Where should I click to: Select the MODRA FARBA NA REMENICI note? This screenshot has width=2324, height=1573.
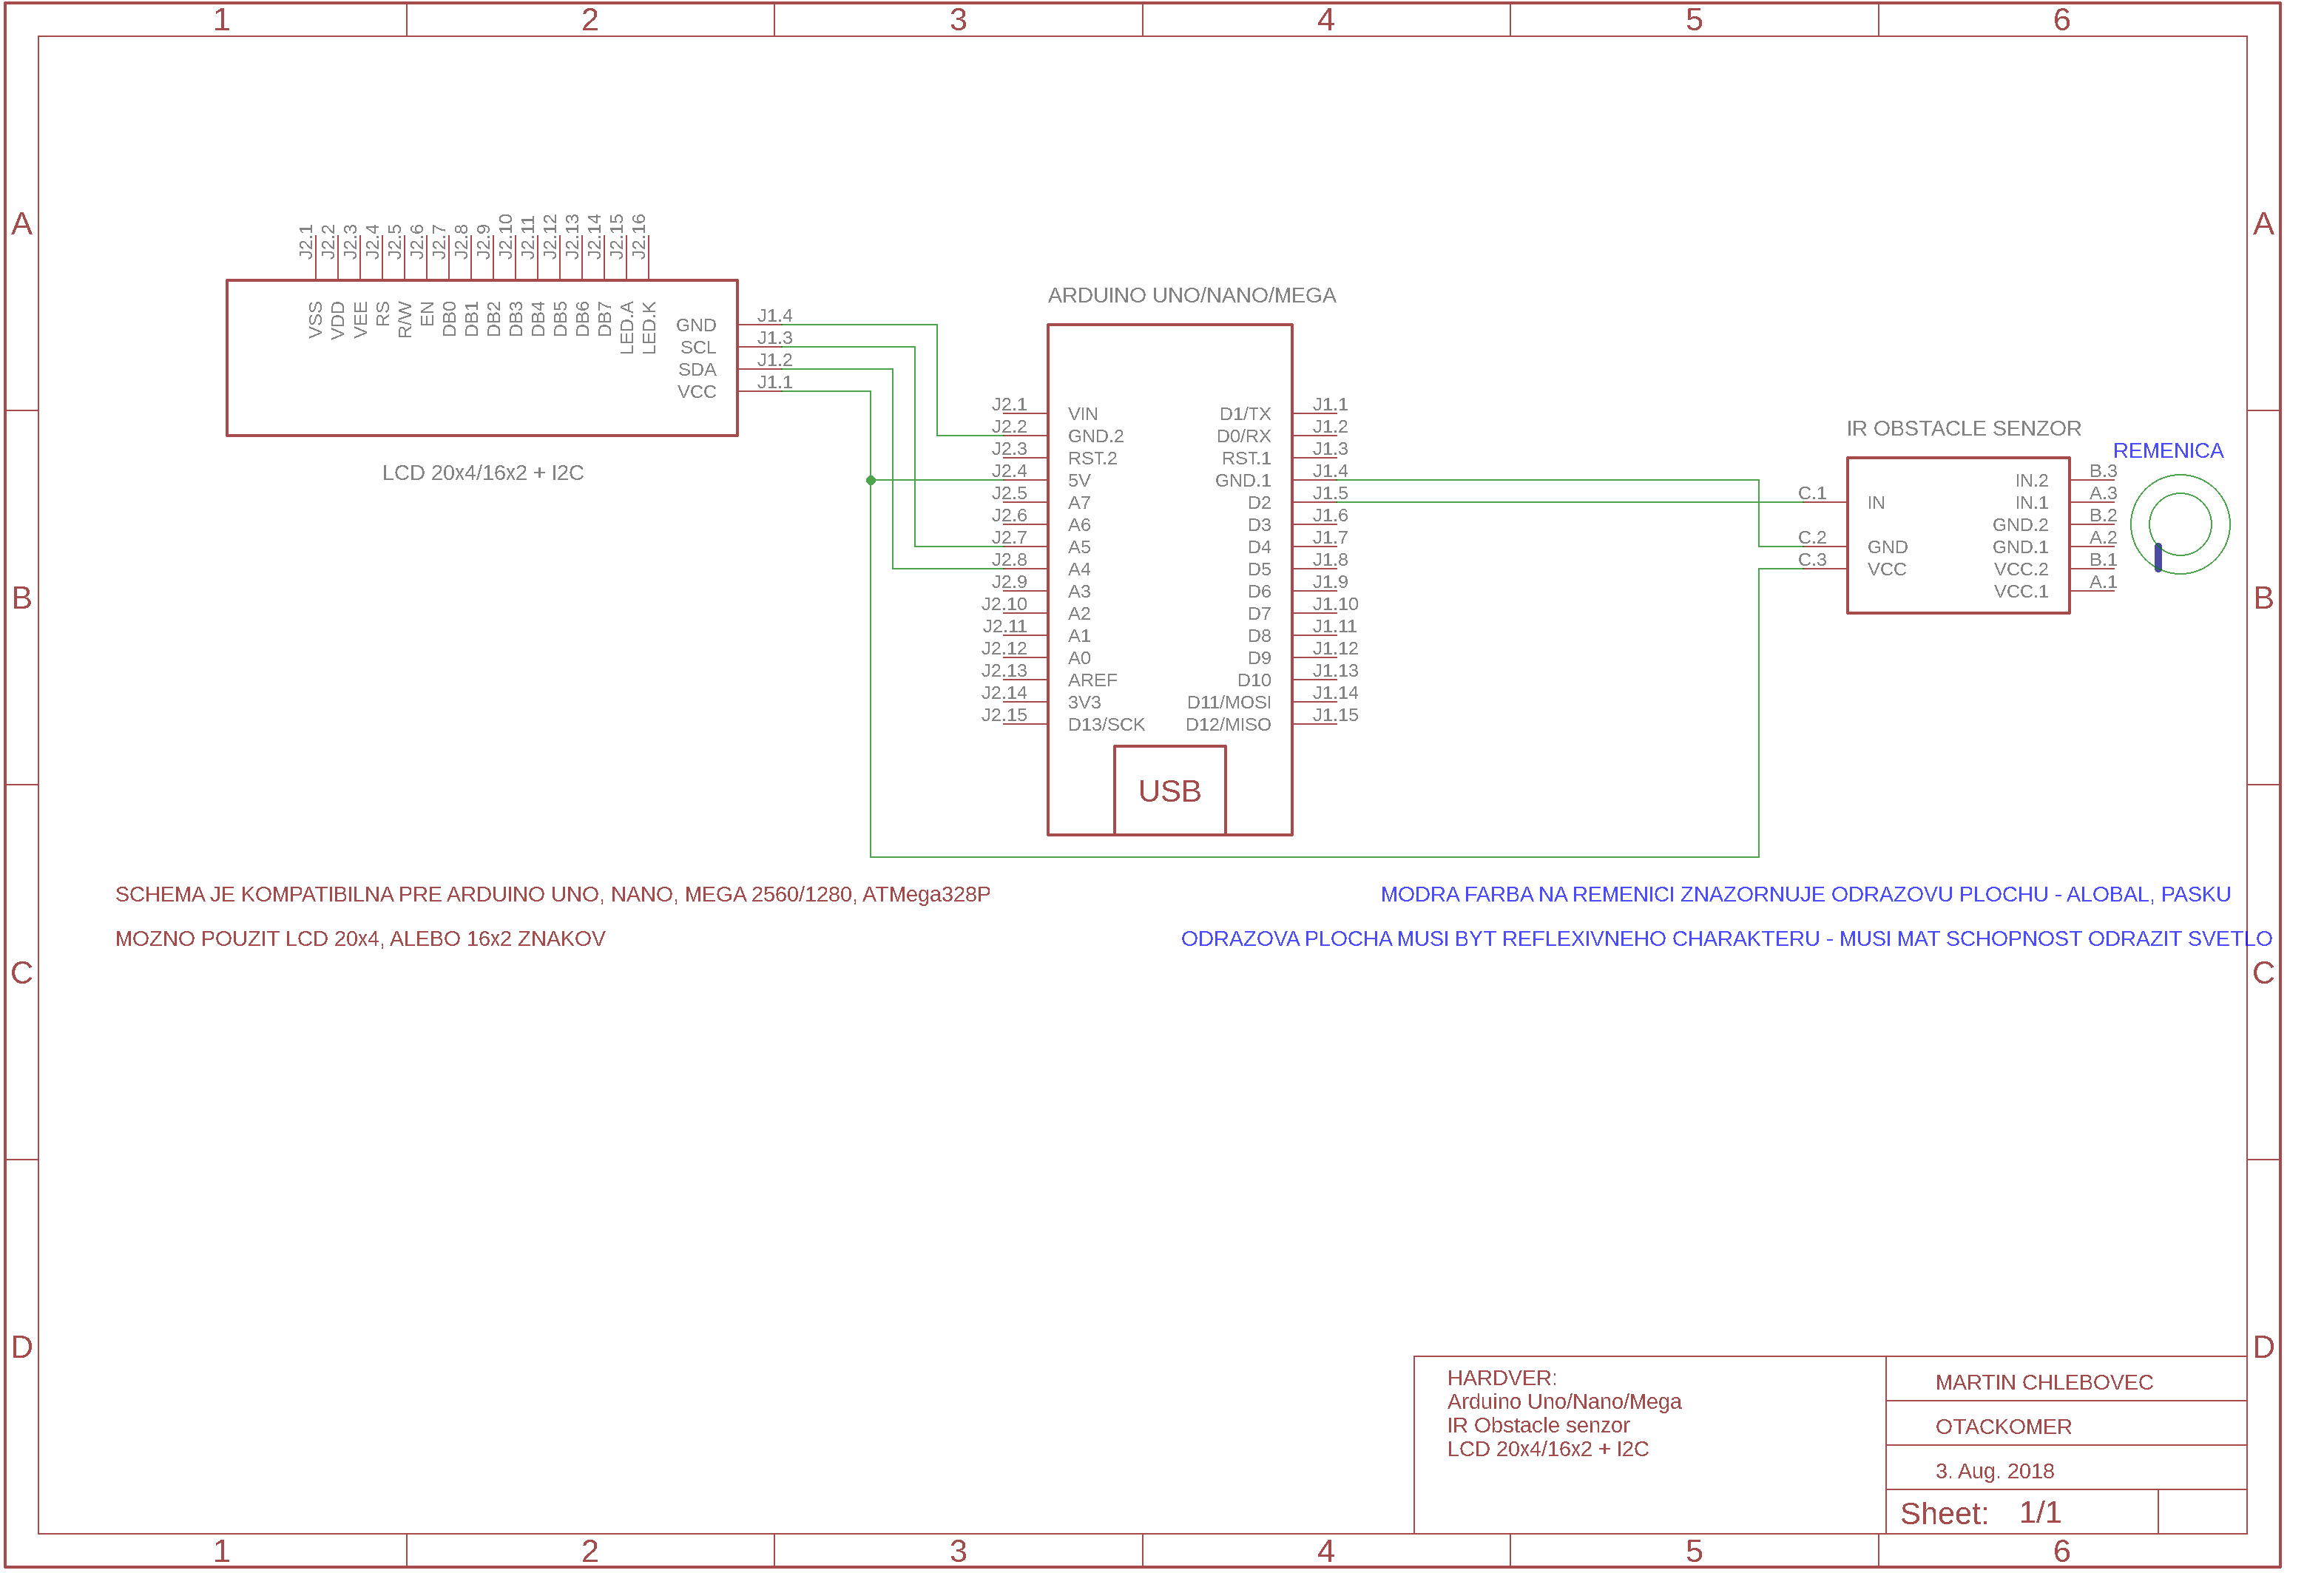(x=1805, y=893)
